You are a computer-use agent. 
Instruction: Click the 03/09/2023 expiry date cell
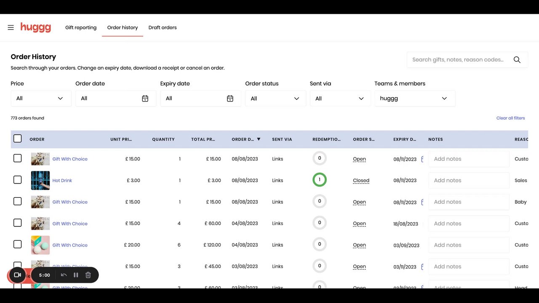click(406, 245)
